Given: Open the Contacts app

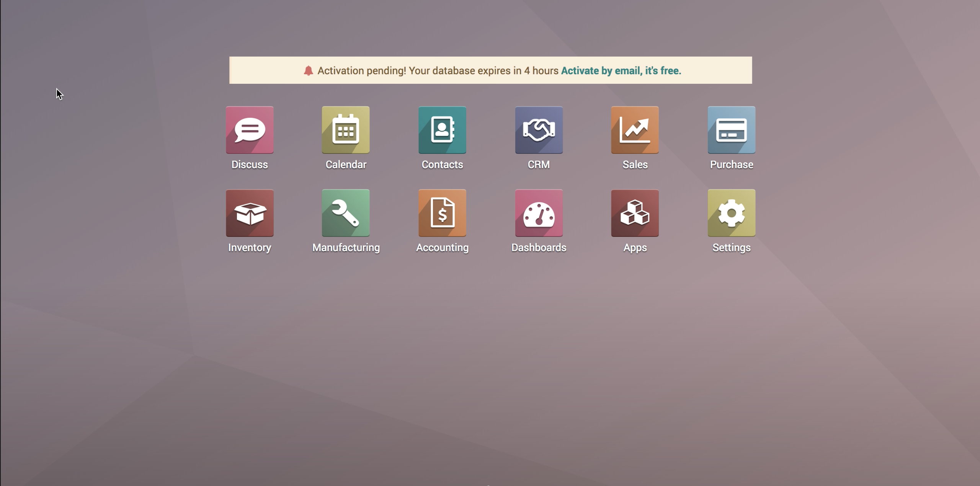Looking at the screenshot, I should click(442, 130).
